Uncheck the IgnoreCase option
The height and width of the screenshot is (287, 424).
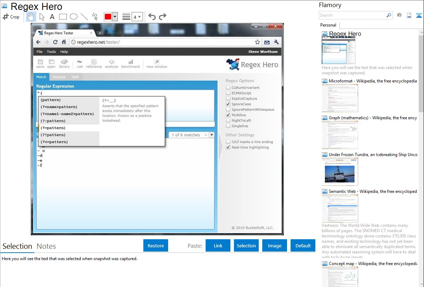tap(228, 104)
